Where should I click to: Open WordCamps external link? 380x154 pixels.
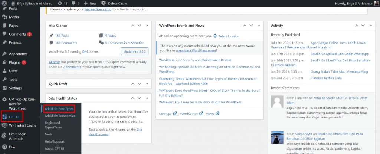tap(191, 113)
